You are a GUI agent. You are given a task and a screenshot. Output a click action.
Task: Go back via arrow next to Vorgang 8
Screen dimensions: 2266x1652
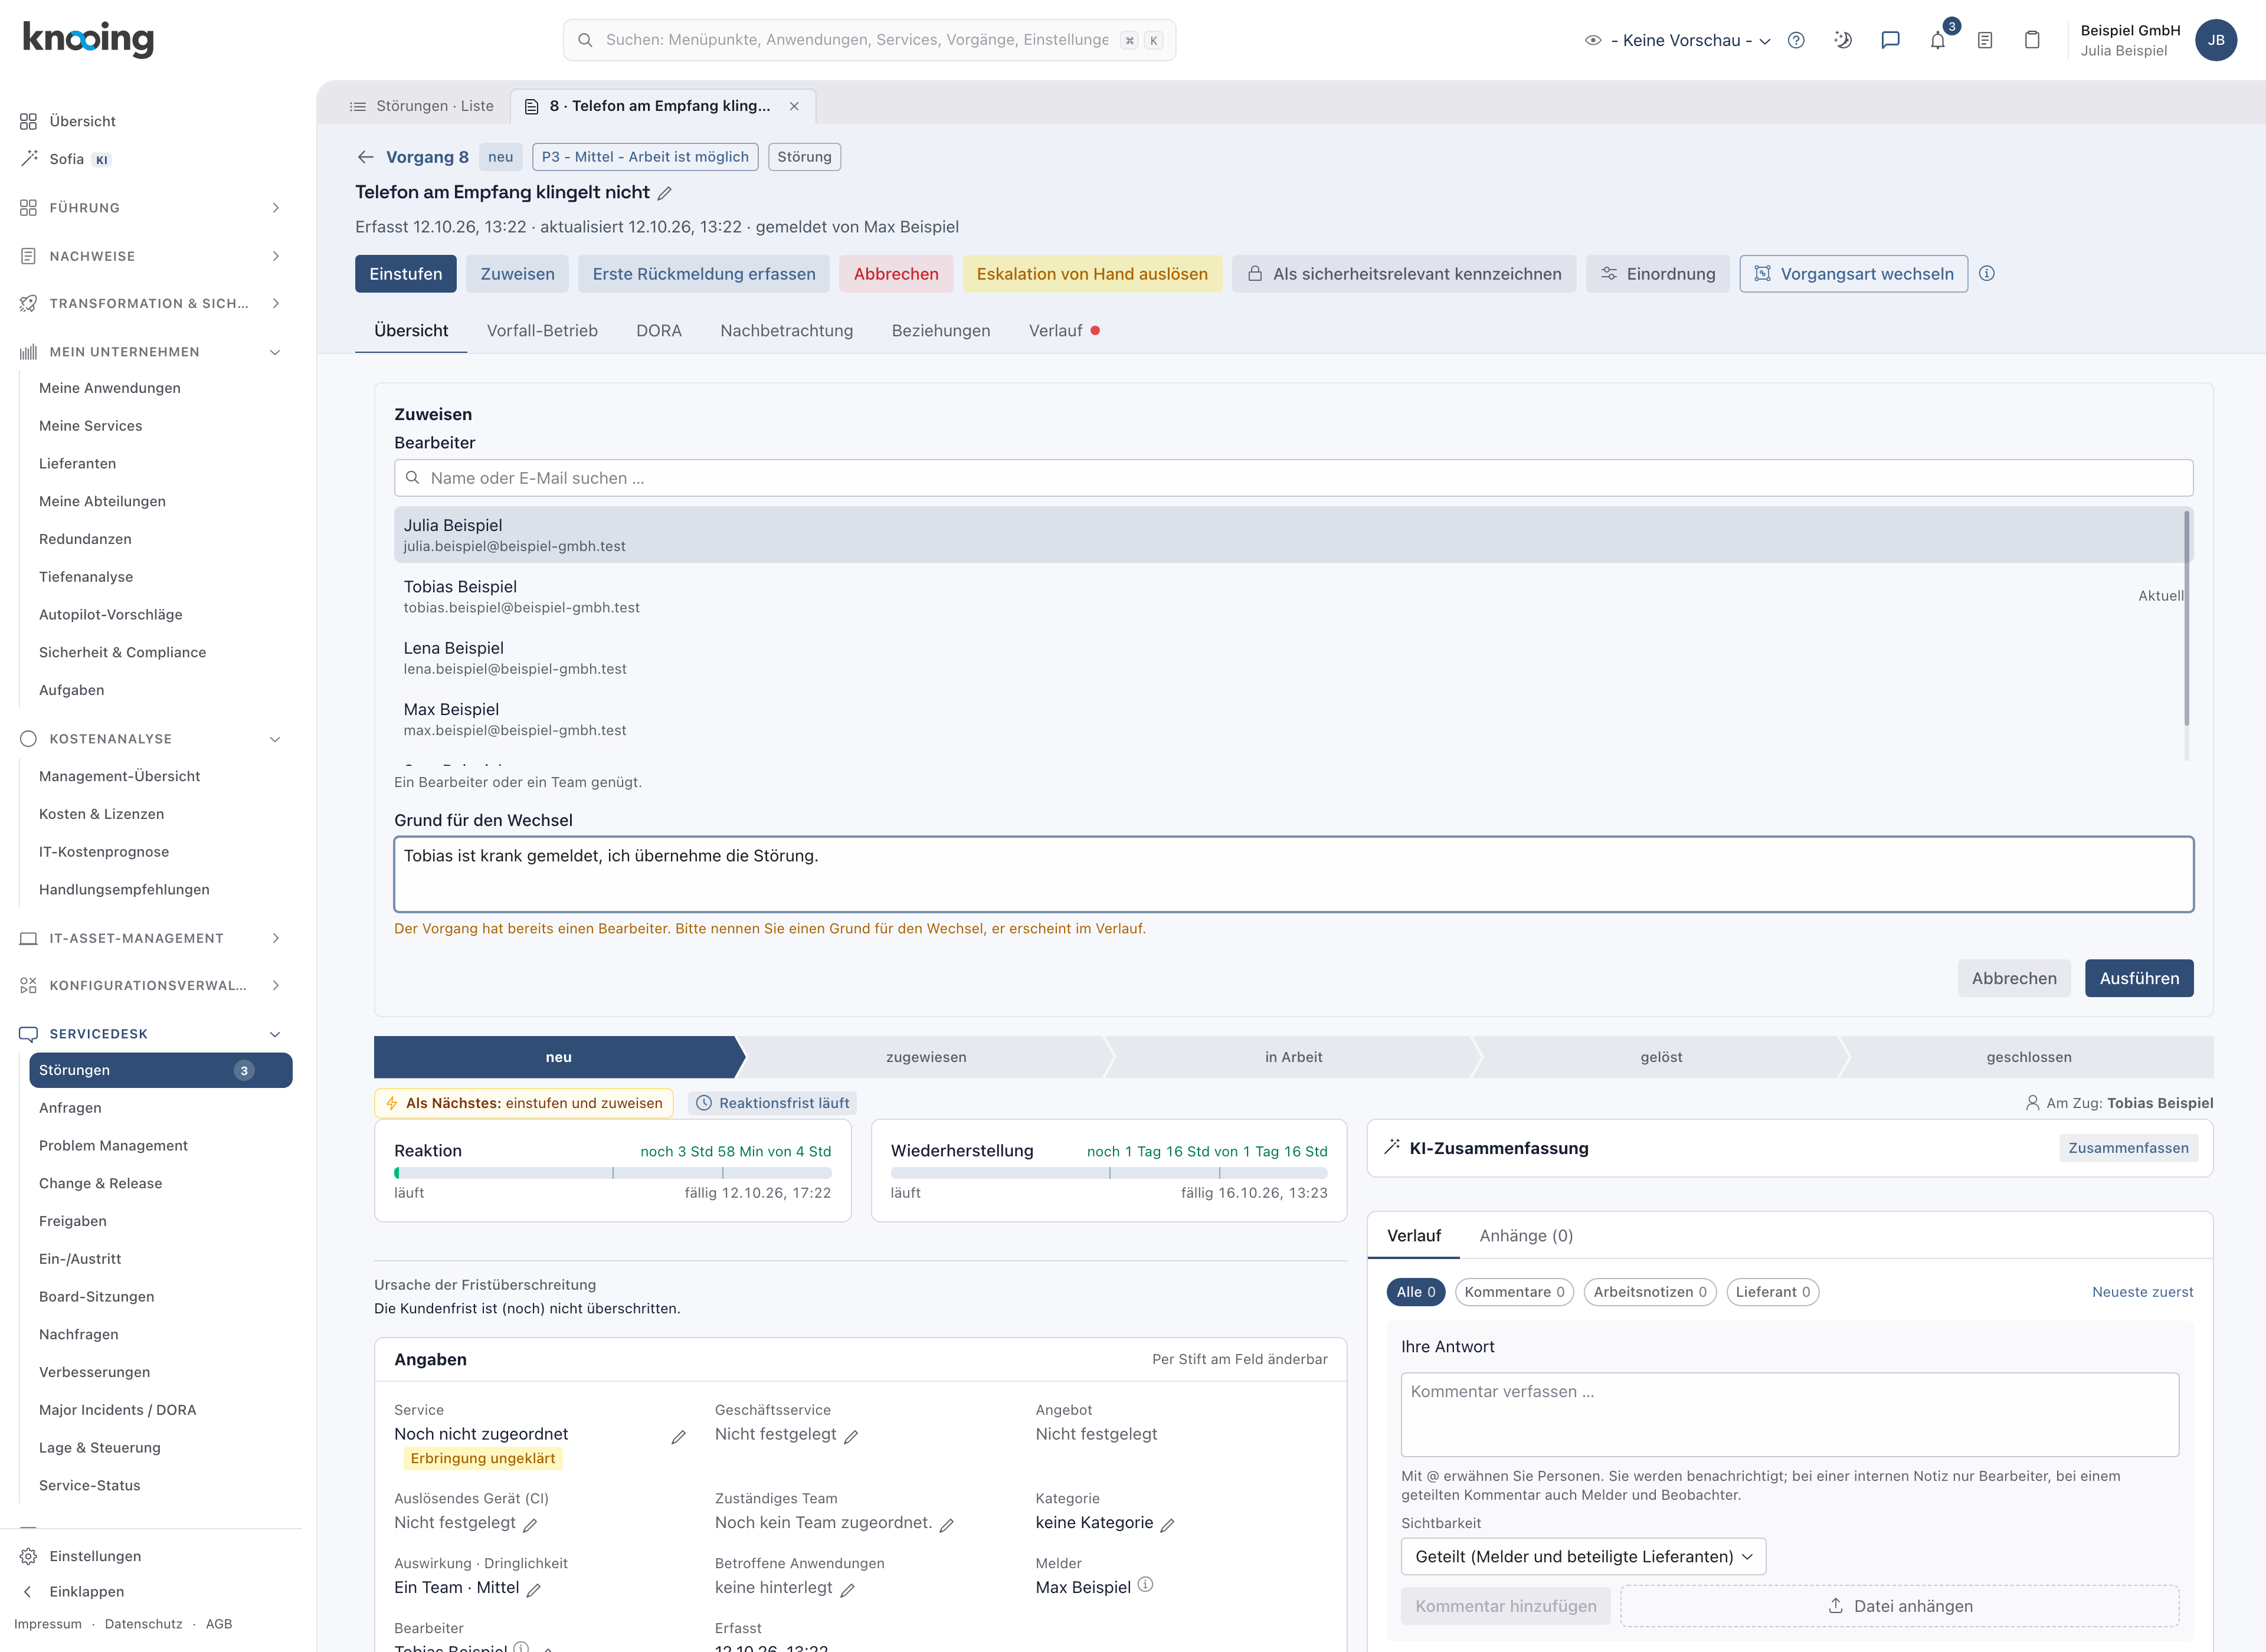pos(365,157)
